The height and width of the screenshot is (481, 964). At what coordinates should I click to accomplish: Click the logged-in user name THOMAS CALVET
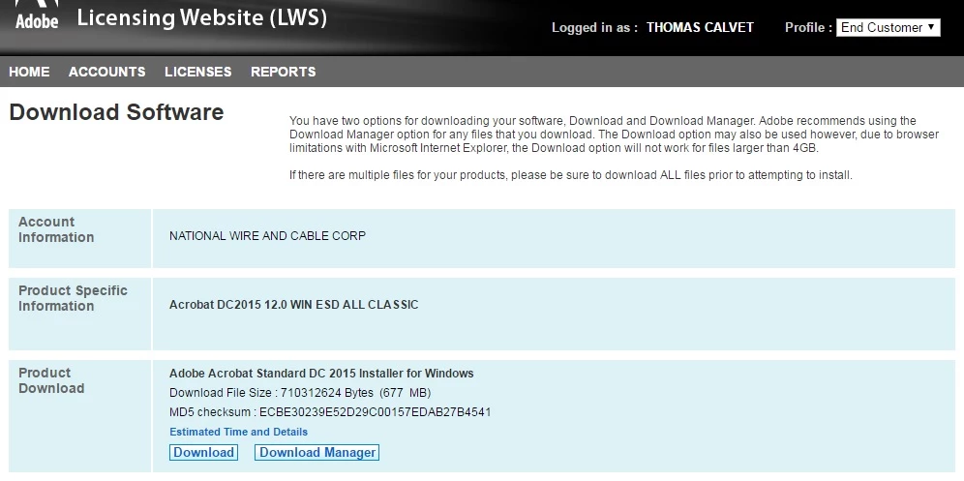pos(700,28)
